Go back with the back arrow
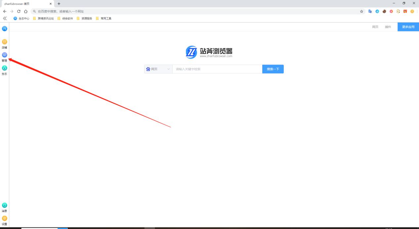 (5, 11)
